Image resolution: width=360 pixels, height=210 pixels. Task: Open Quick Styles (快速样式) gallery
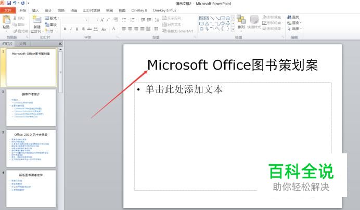coord(254,22)
